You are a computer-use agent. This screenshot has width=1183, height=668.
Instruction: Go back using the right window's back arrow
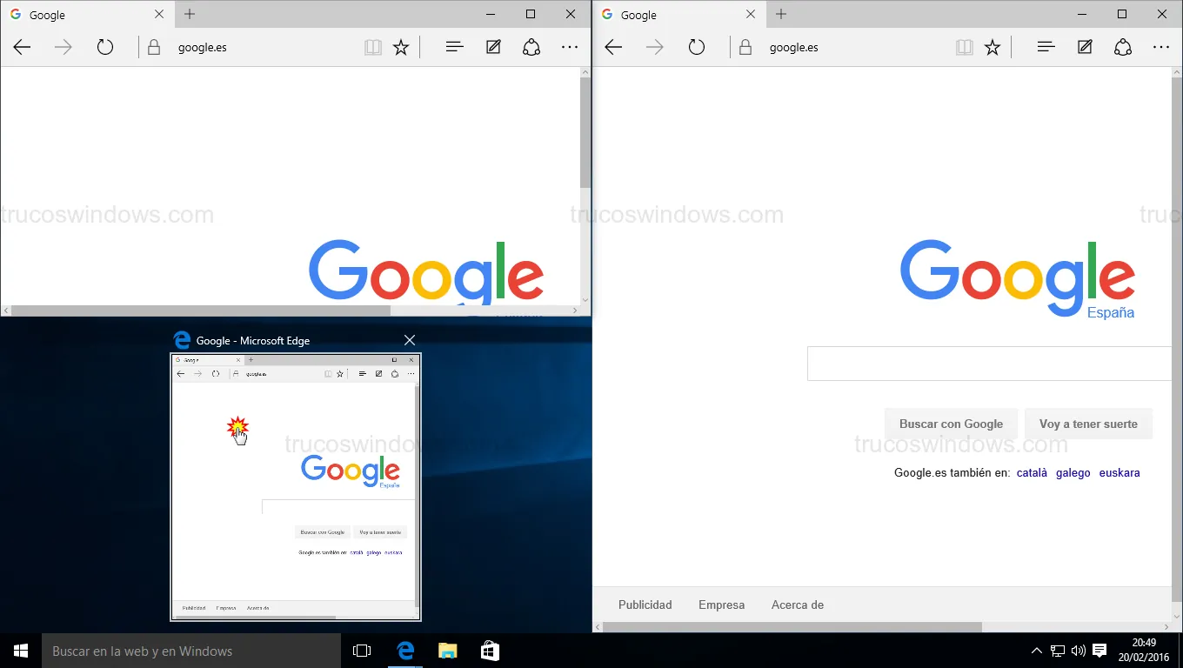613,48
